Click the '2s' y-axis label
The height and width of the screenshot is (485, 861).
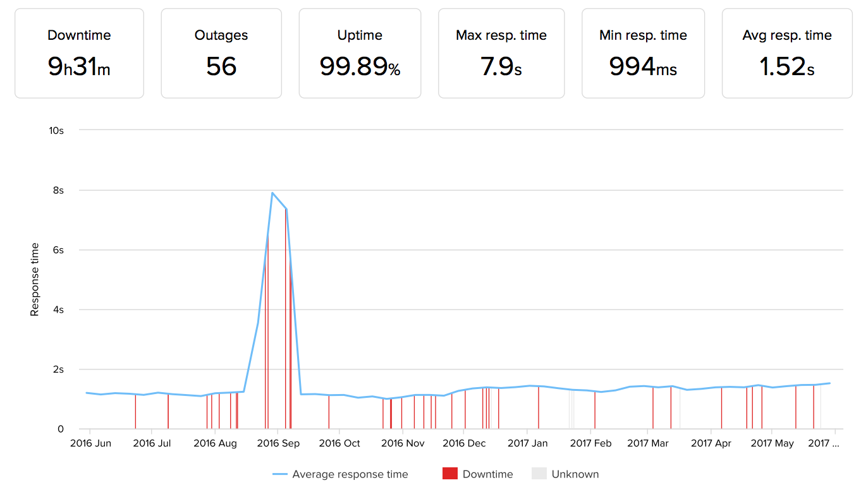[x=59, y=369]
